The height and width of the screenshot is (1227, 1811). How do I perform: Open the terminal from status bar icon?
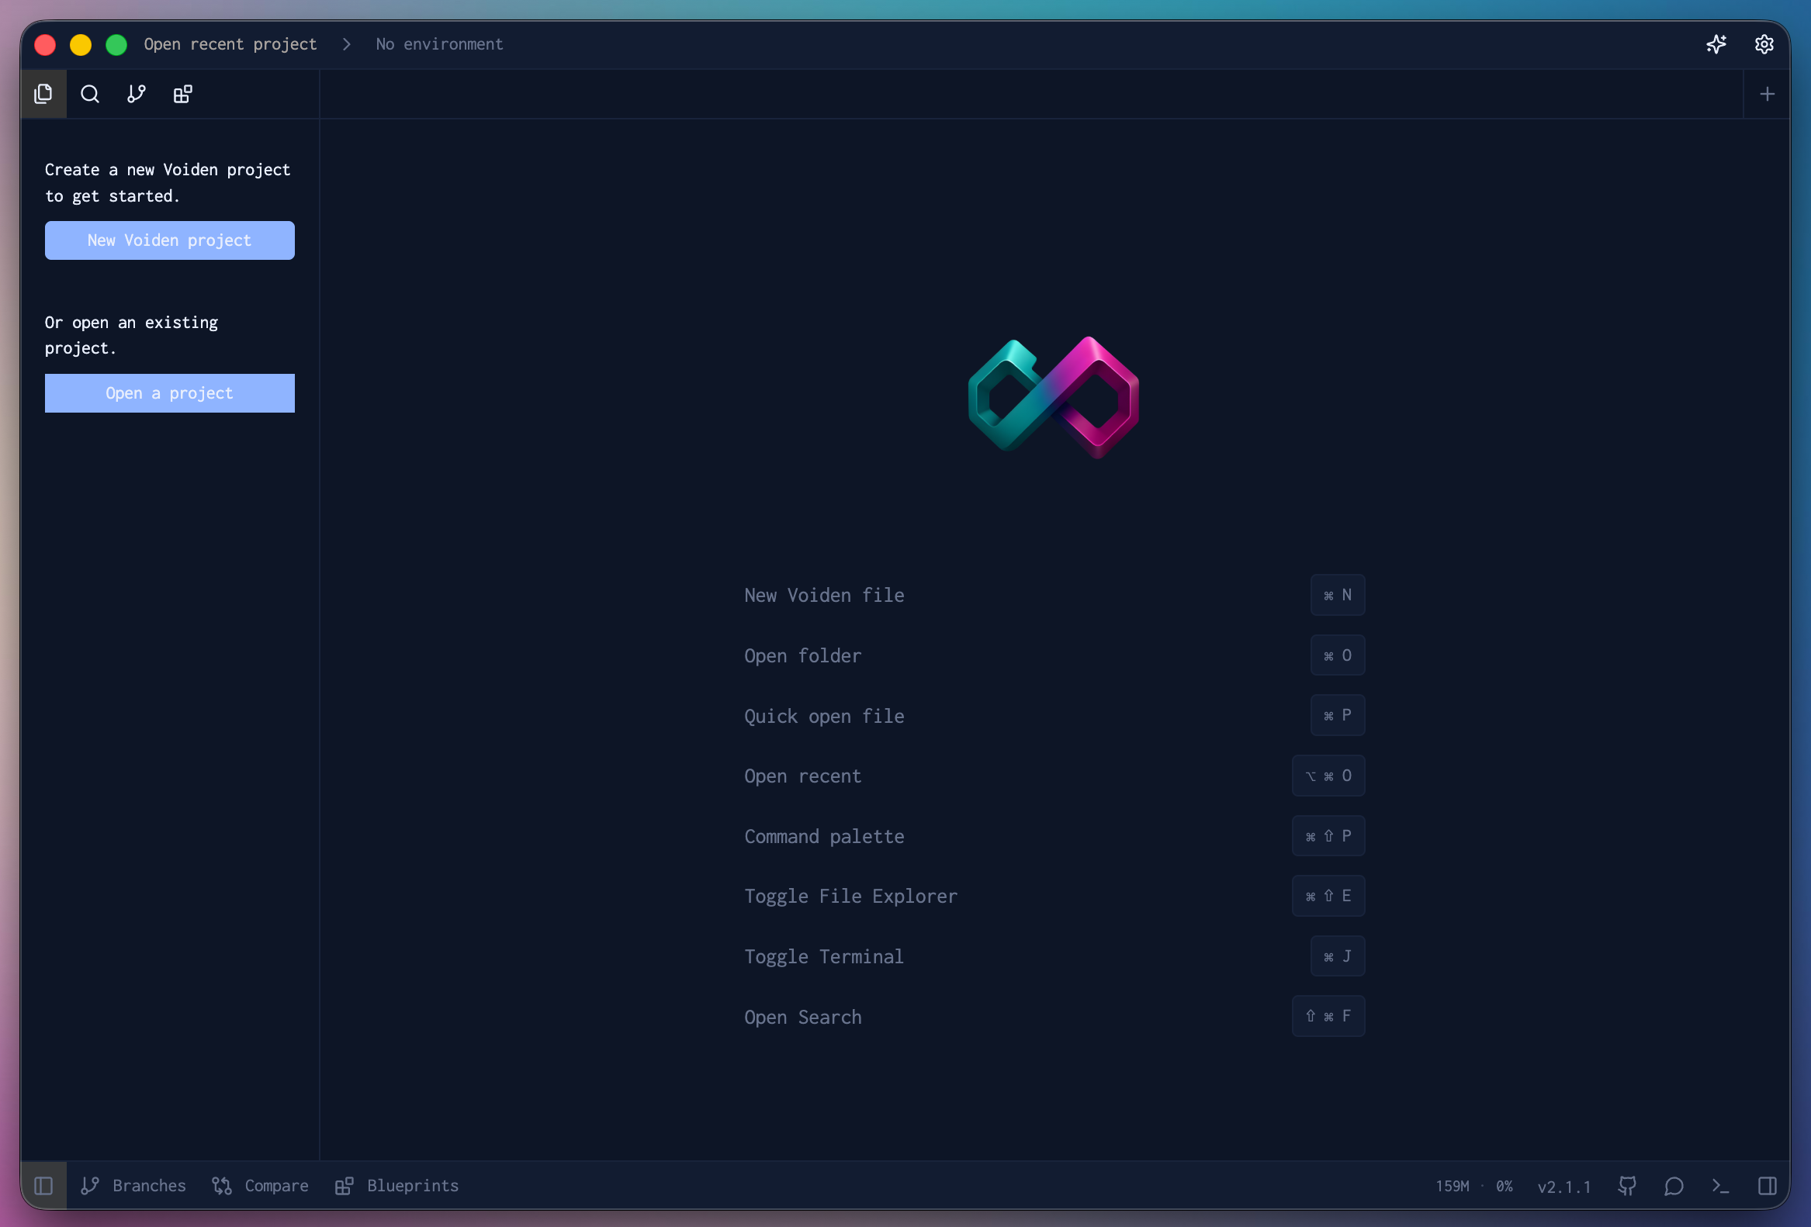coord(1721,1186)
